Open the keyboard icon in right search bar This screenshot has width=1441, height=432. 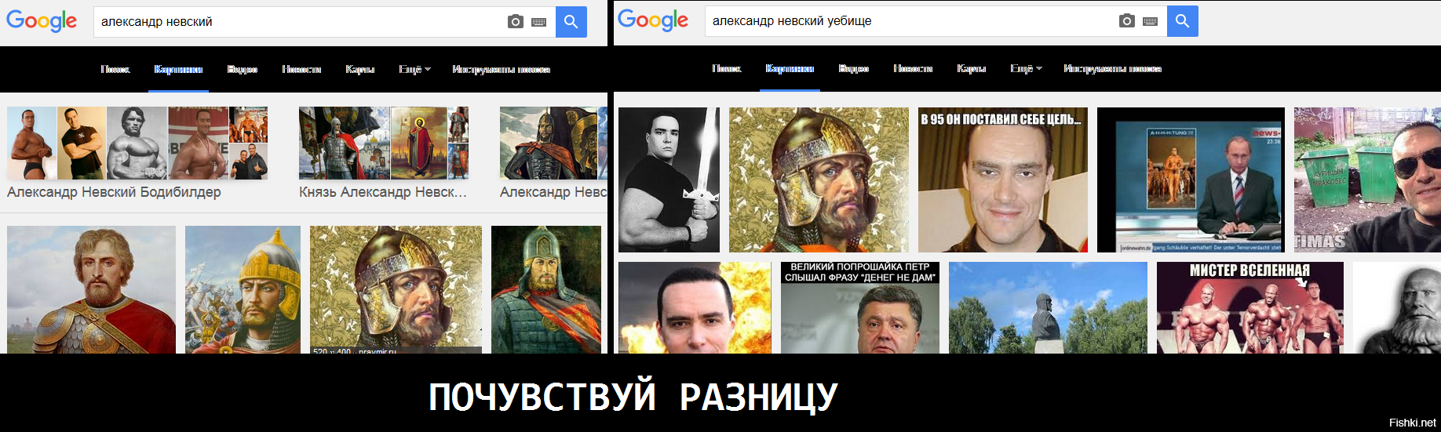pyautogui.click(x=1150, y=21)
